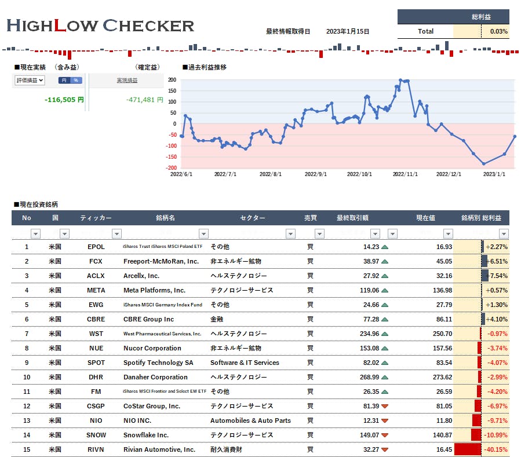Switch display unit to 円
Viewport: 521px width, 457px height.
pos(64,81)
